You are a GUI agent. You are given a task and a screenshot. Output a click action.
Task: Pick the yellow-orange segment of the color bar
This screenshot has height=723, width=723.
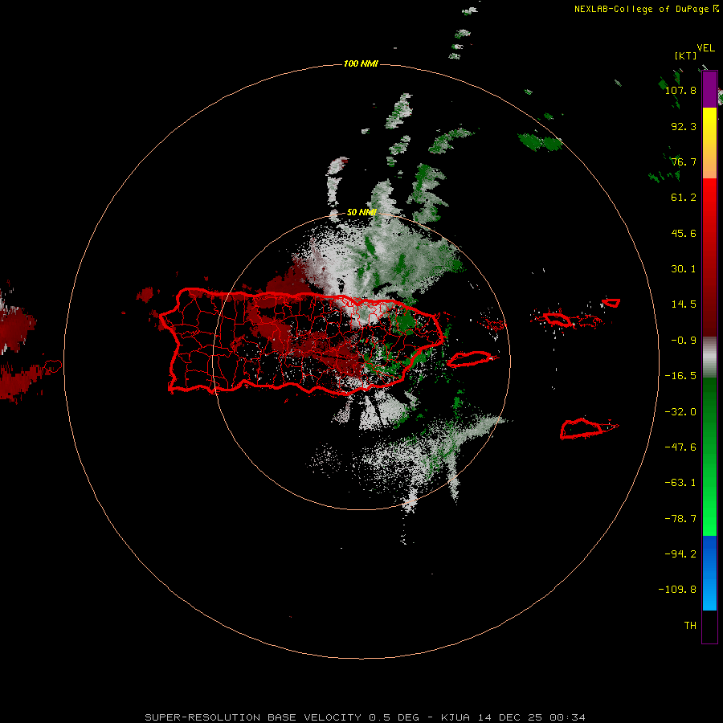point(709,143)
